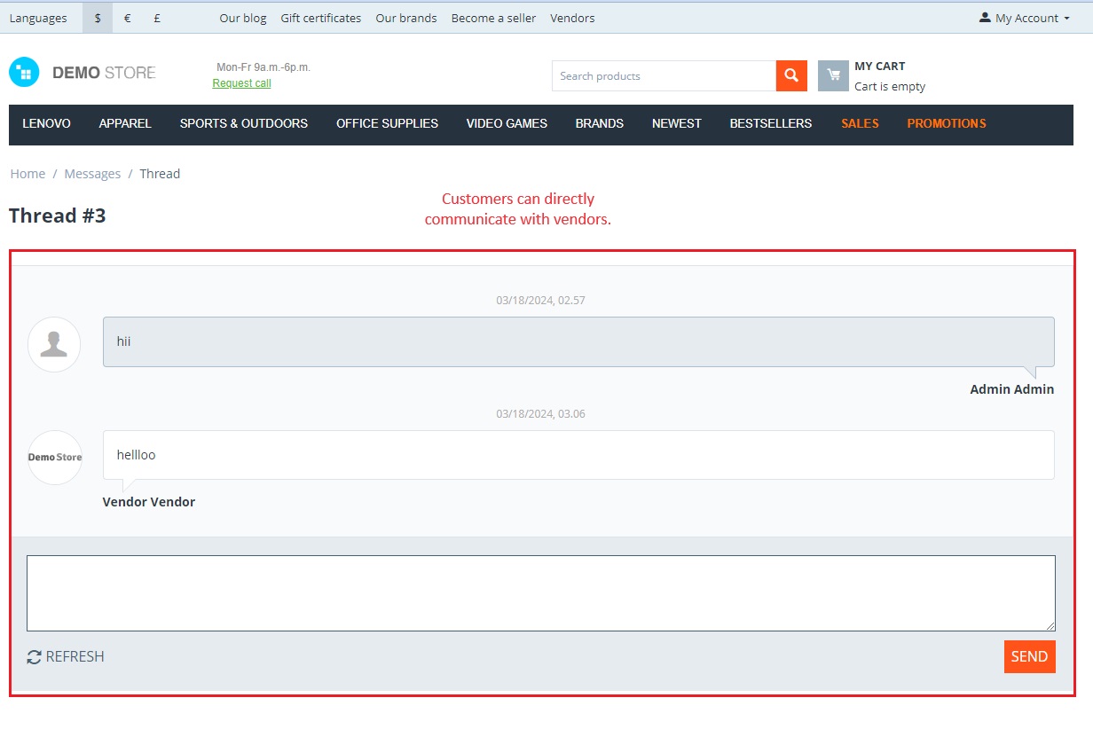Image resolution: width=1093 pixels, height=737 pixels.
Task: Go to Messages breadcrumb
Action: tap(92, 174)
